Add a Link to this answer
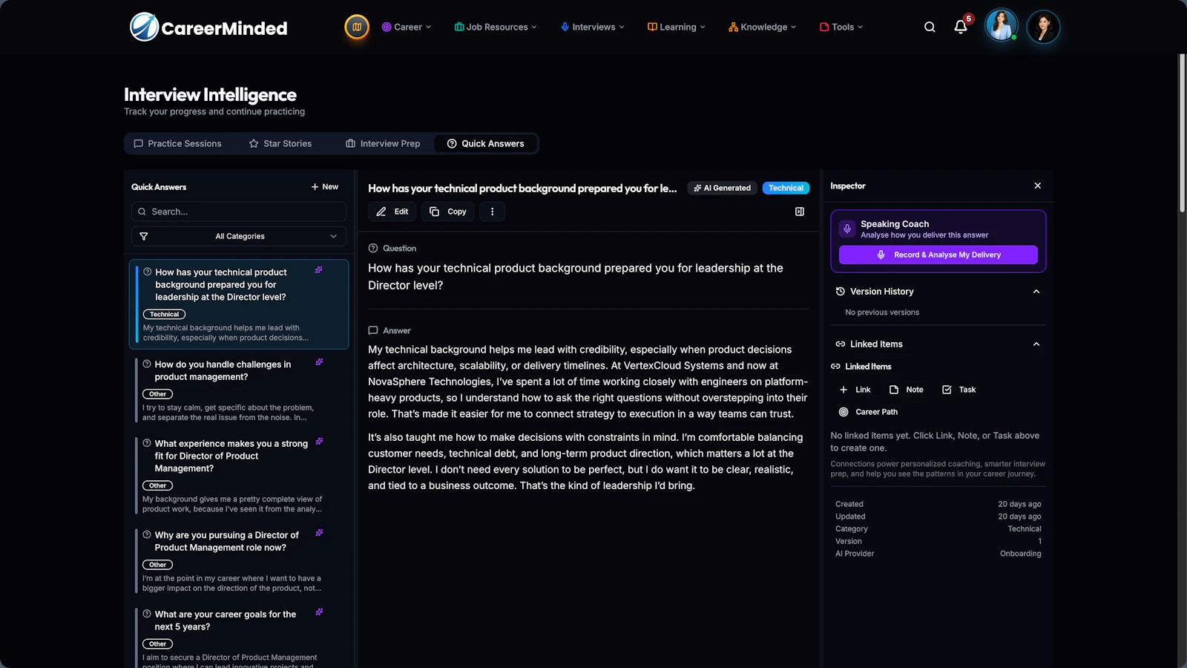This screenshot has height=668, width=1187. 855,390
